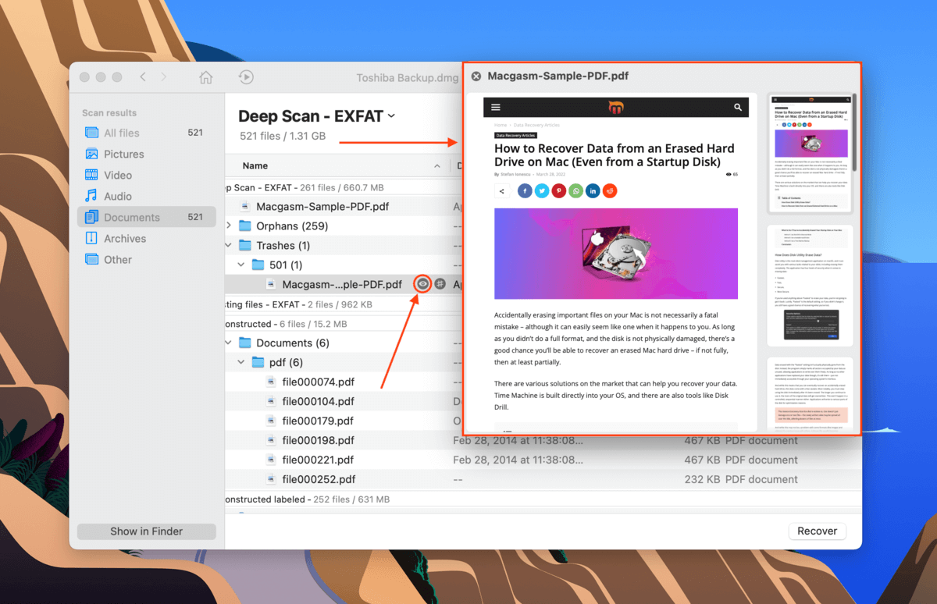Click the file000198.pdf file icon

pyautogui.click(x=271, y=440)
